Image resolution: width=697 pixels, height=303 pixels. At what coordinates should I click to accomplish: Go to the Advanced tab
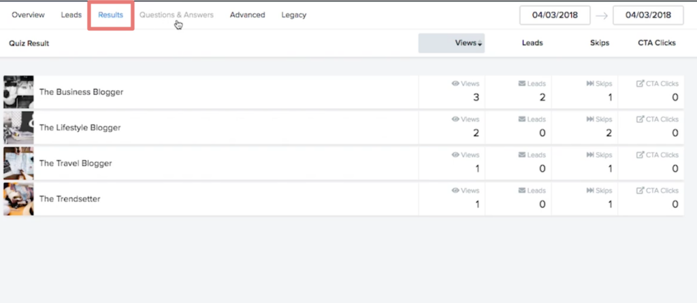[x=247, y=15]
